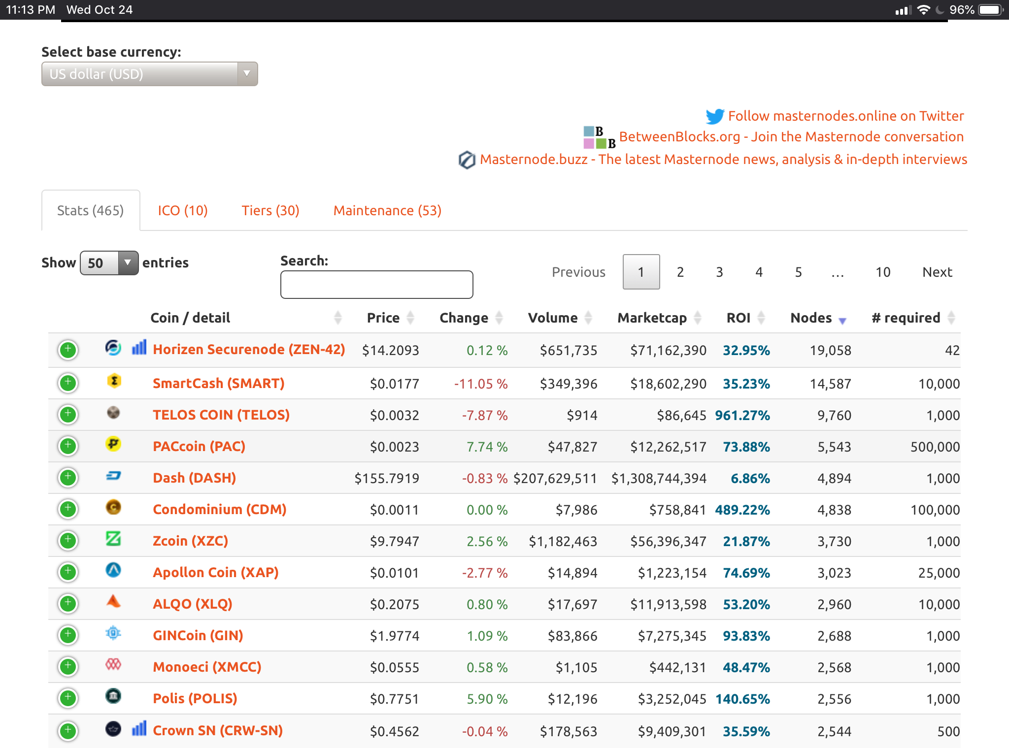Click the Crown SN logo icon
Screen dimensions: 1009x748
tap(113, 728)
